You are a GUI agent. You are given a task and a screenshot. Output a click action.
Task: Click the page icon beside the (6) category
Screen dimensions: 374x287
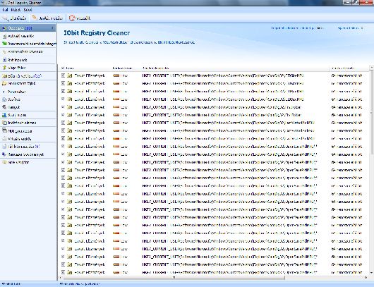tap(4, 147)
